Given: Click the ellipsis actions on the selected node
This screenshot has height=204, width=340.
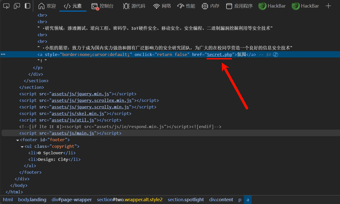Looking at the screenshot, I should click(x=3, y=54).
